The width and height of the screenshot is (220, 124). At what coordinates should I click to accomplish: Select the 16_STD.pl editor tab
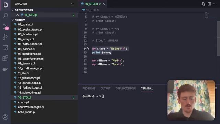point(93,4)
